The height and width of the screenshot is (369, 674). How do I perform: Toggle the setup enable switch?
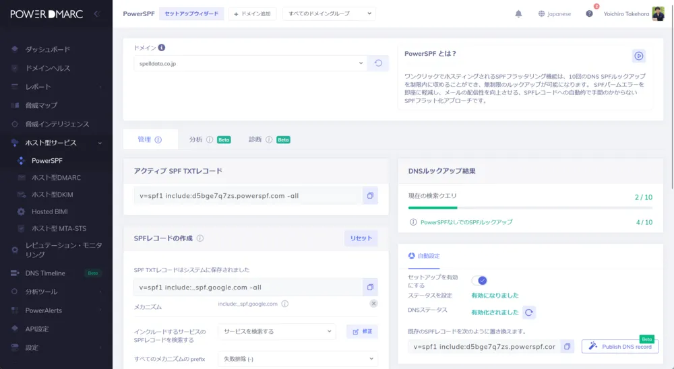point(479,281)
